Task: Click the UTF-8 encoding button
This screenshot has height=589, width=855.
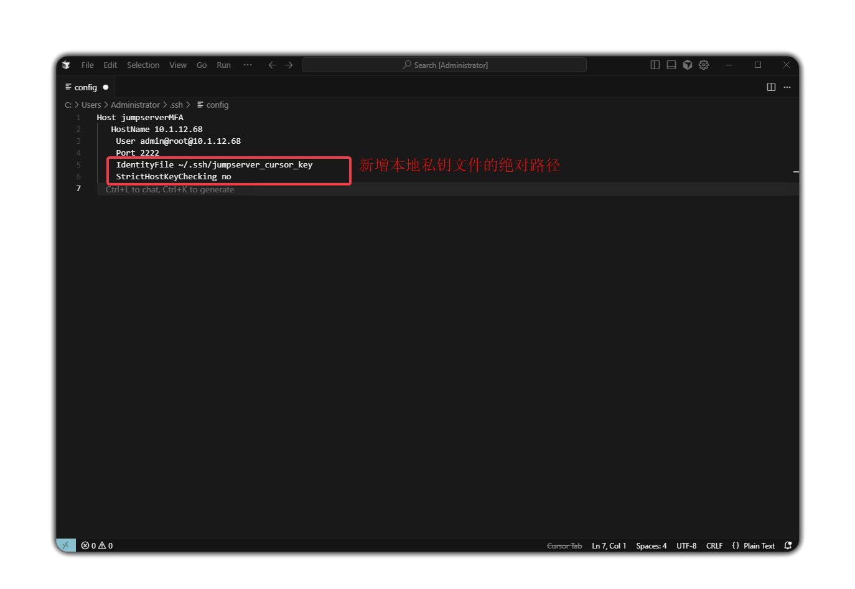Action: pyautogui.click(x=686, y=546)
